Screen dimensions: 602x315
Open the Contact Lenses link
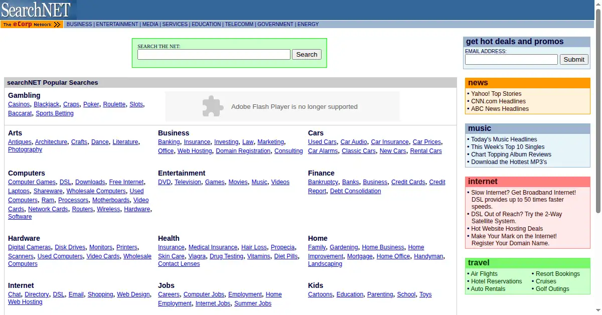(179, 264)
